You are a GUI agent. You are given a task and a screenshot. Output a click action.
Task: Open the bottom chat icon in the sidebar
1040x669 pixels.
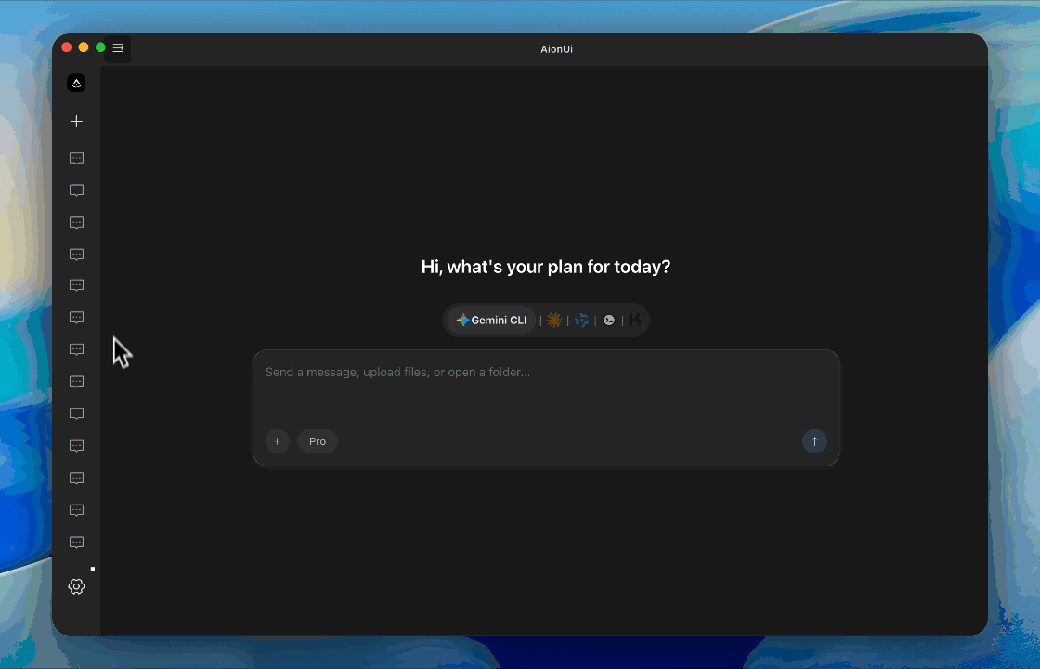coord(76,543)
